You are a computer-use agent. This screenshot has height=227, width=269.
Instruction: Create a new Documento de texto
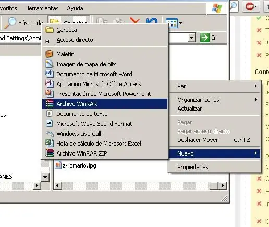click(105, 114)
